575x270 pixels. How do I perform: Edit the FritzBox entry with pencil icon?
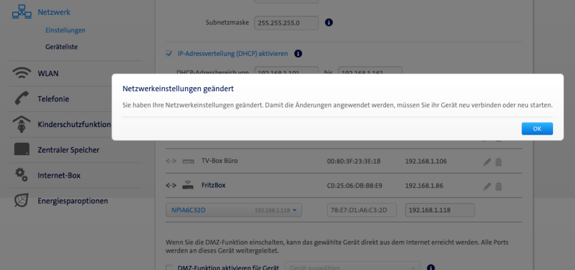point(487,186)
